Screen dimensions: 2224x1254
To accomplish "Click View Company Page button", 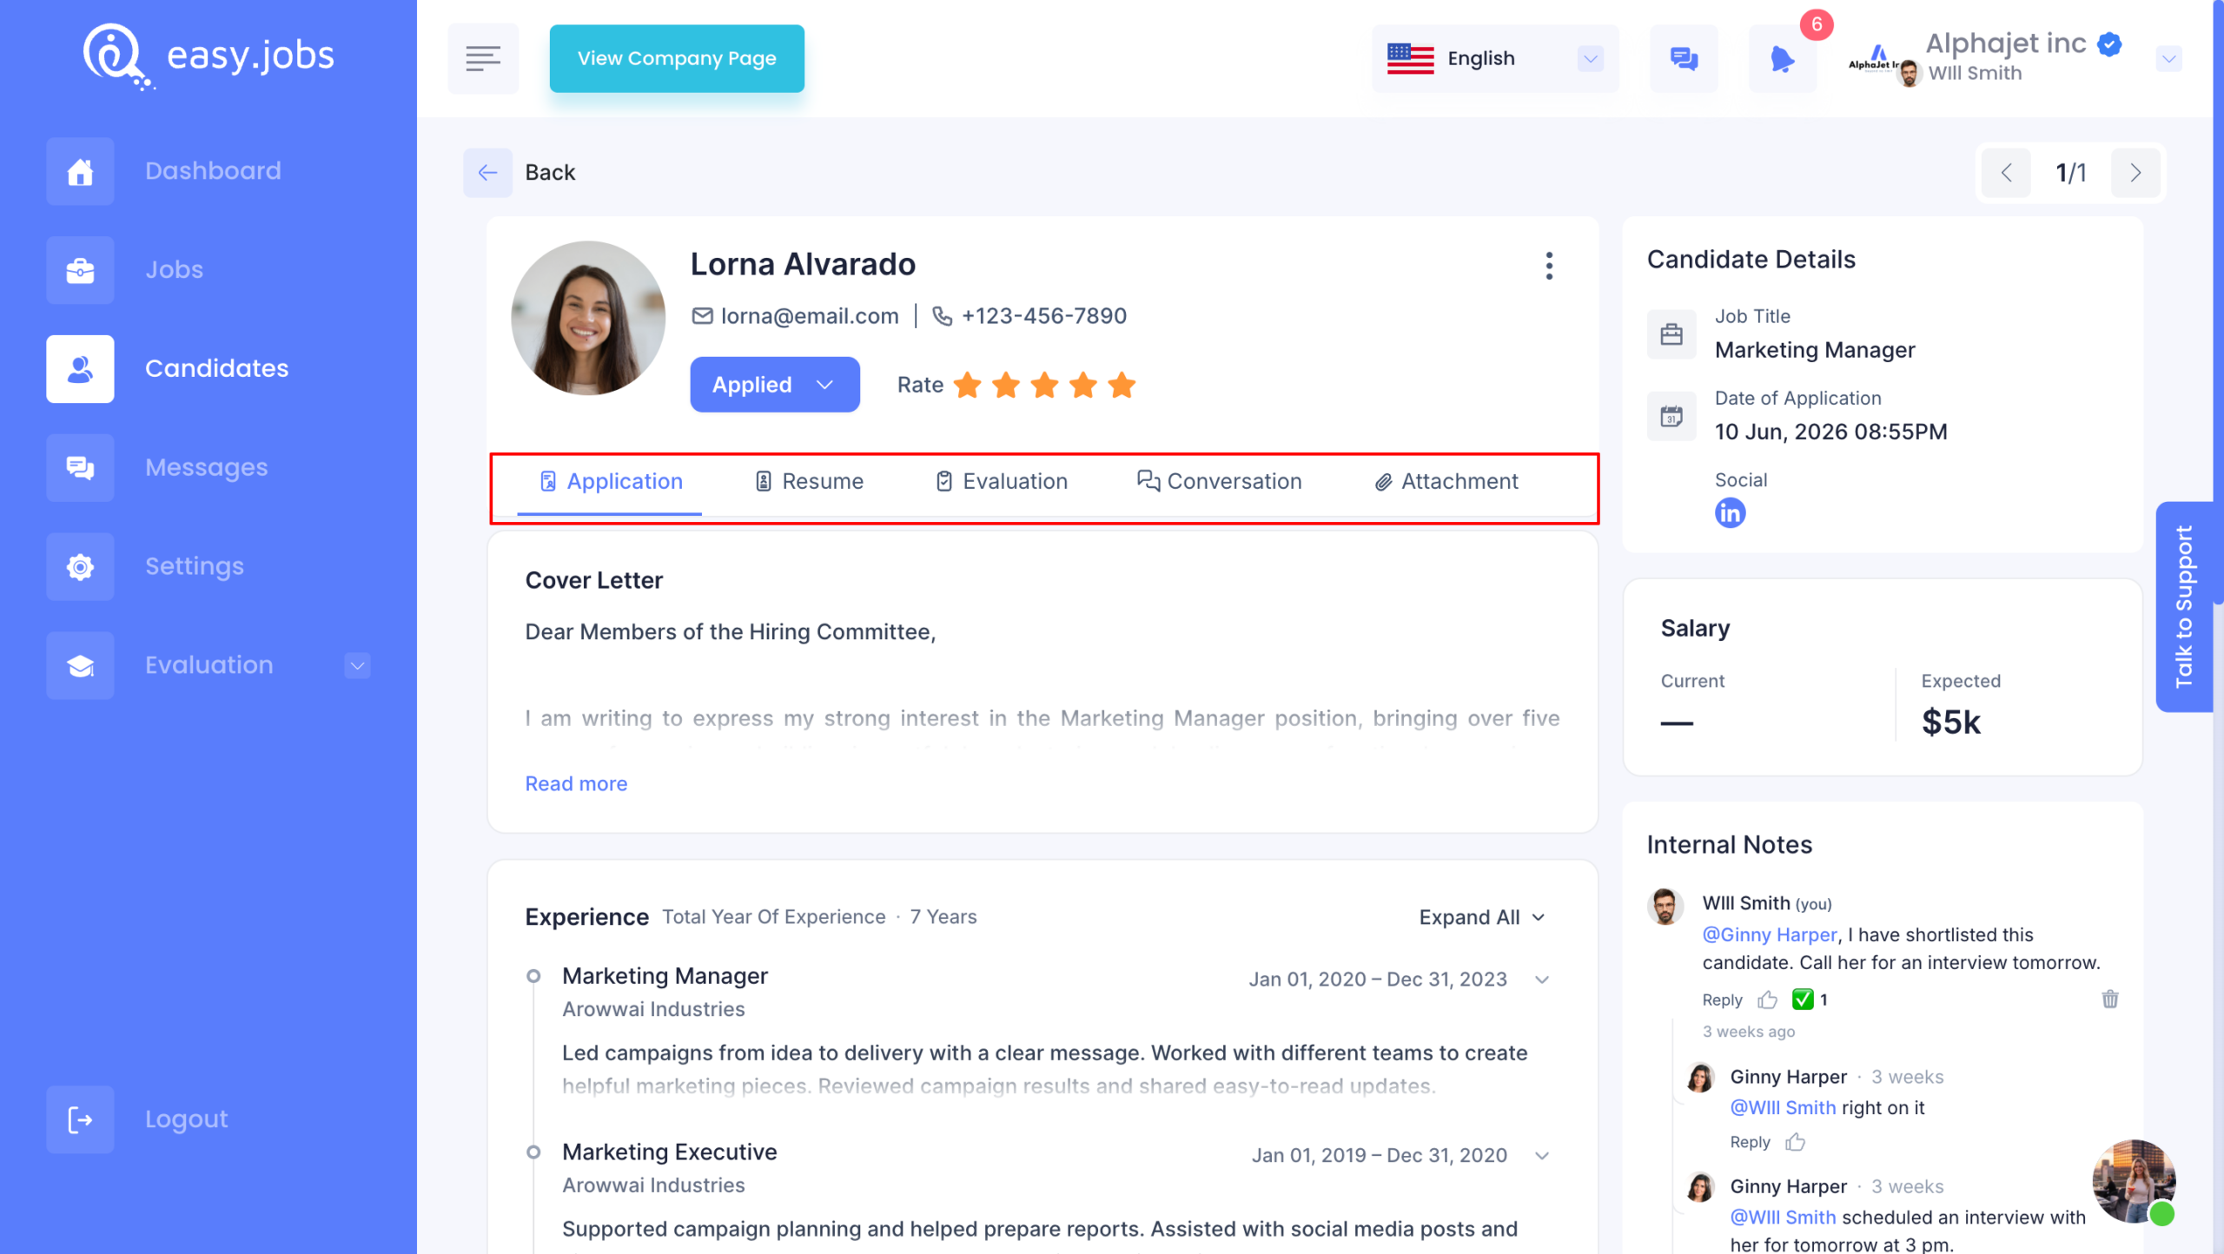I will [x=677, y=58].
